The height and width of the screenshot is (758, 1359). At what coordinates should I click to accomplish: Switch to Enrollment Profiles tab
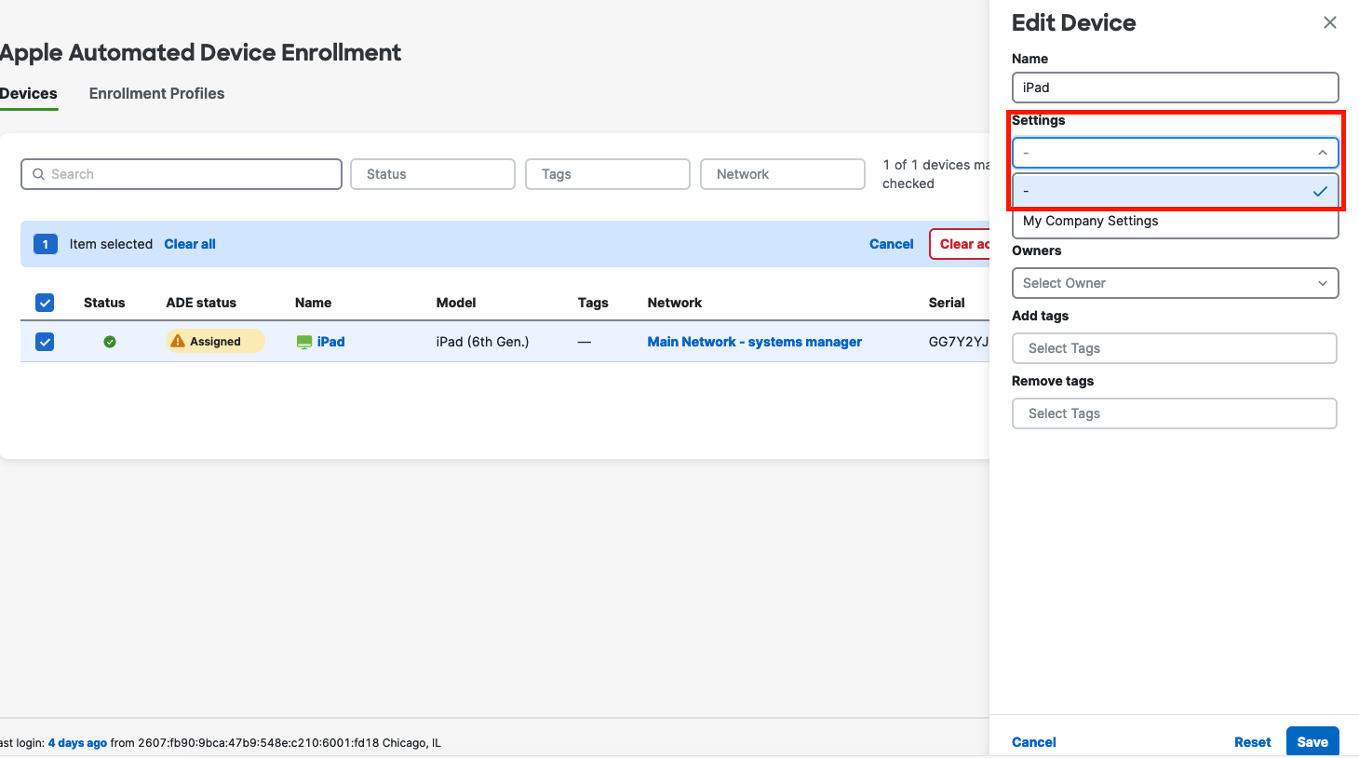click(x=156, y=93)
